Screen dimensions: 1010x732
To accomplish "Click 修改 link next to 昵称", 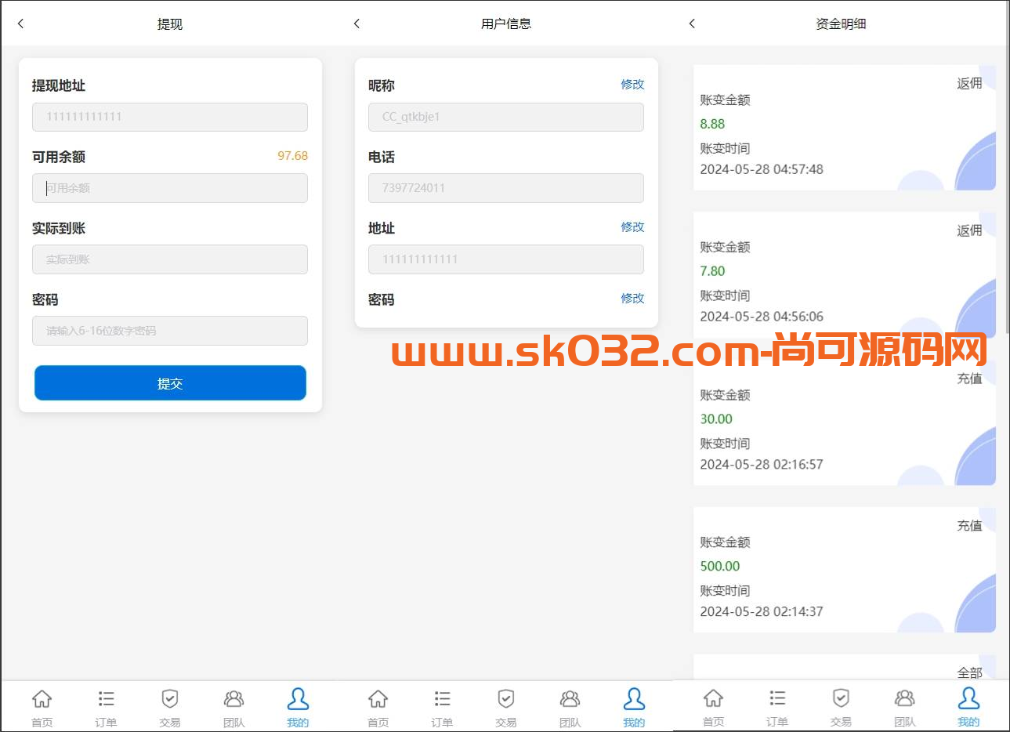I will (632, 84).
